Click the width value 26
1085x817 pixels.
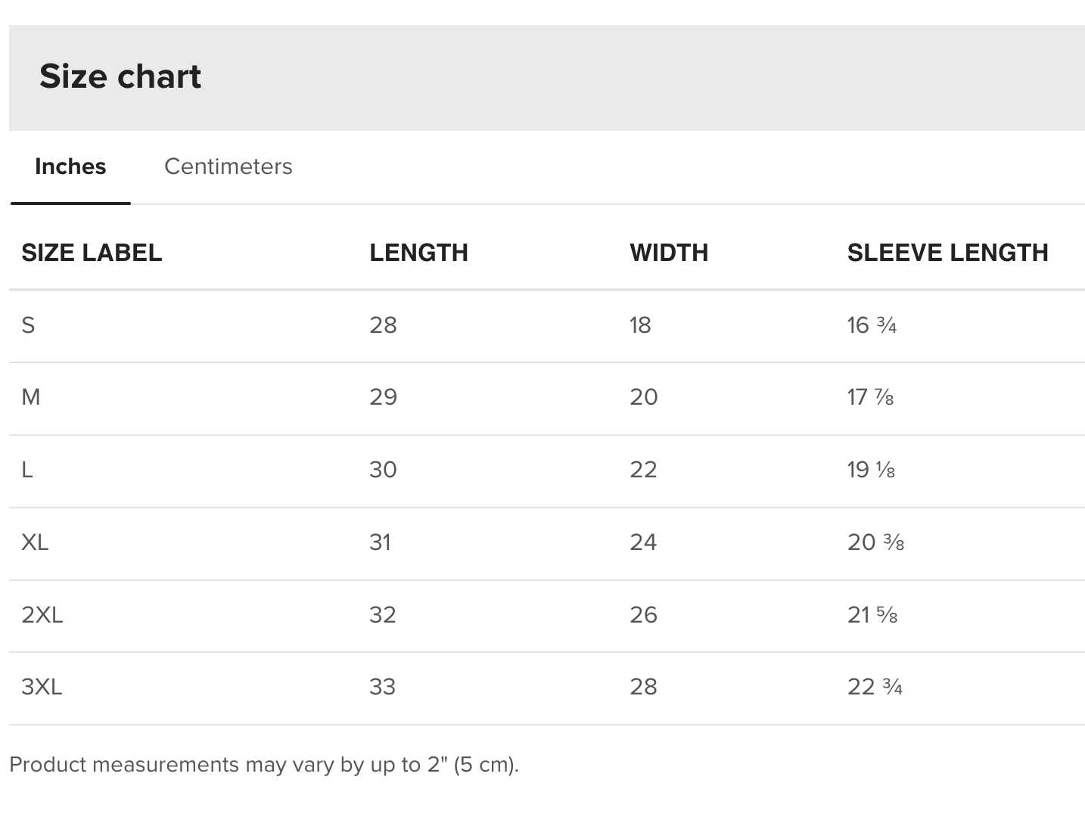coord(643,614)
